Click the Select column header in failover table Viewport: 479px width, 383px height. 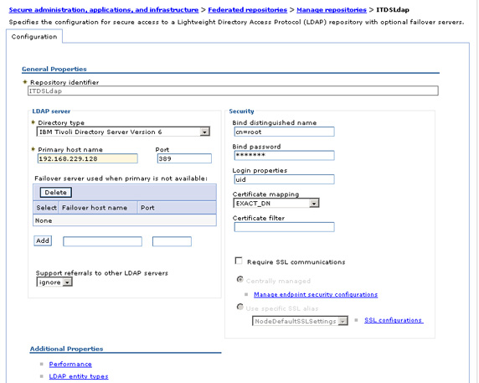pyautogui.click(x=46, y=208)
